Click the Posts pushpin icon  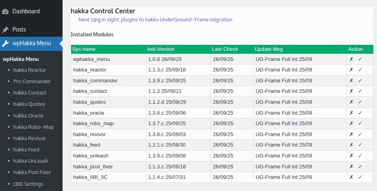click(x=5, y=29)
